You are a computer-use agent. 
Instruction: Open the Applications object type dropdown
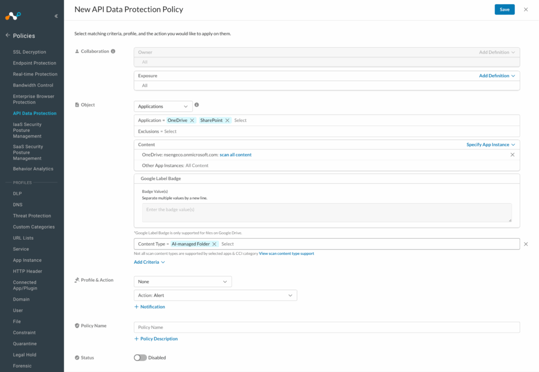pyautogui.click(x=163, y=107)
